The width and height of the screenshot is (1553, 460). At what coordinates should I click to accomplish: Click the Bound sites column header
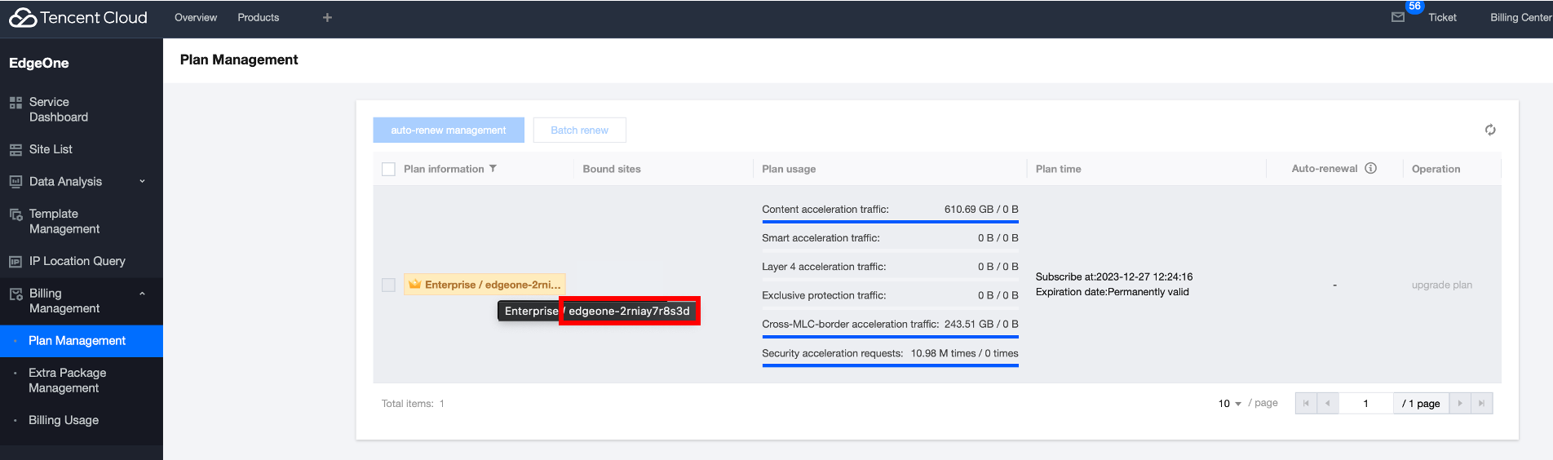[x=612, y=169]
